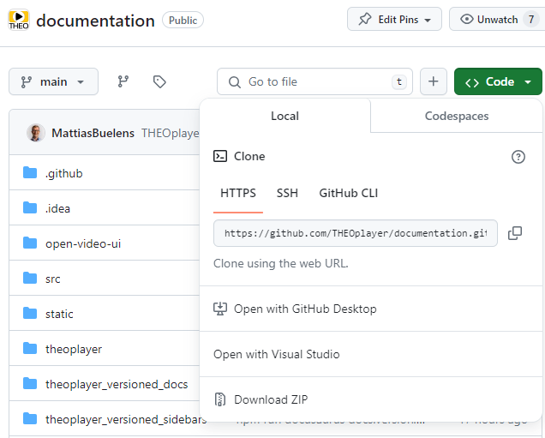Choose Open with Visual Studio
This screenshot has height=438, width=545.
pyautogui.click(x=371, y=354)
